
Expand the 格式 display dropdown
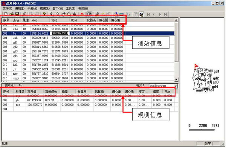click(176, 86)
